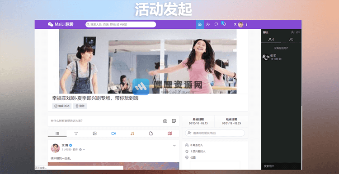Click the invite friends input field

tap(215, 133)
